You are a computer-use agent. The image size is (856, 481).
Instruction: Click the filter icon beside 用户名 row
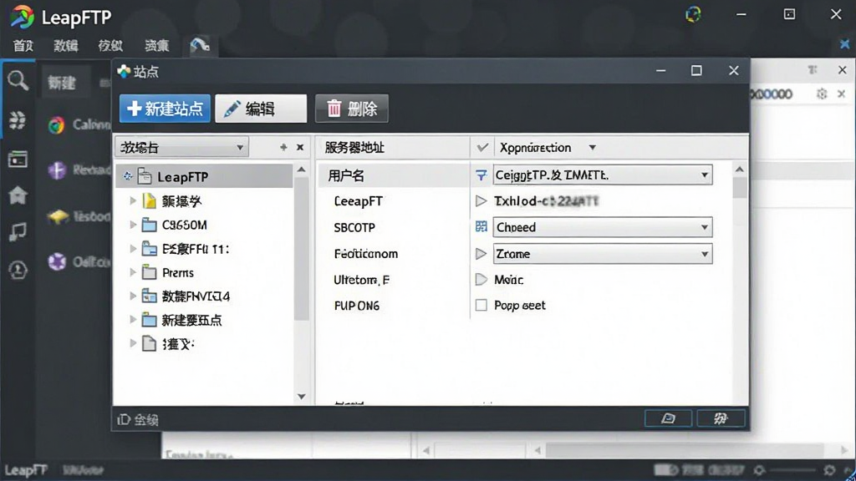click(x=481, y=175)
